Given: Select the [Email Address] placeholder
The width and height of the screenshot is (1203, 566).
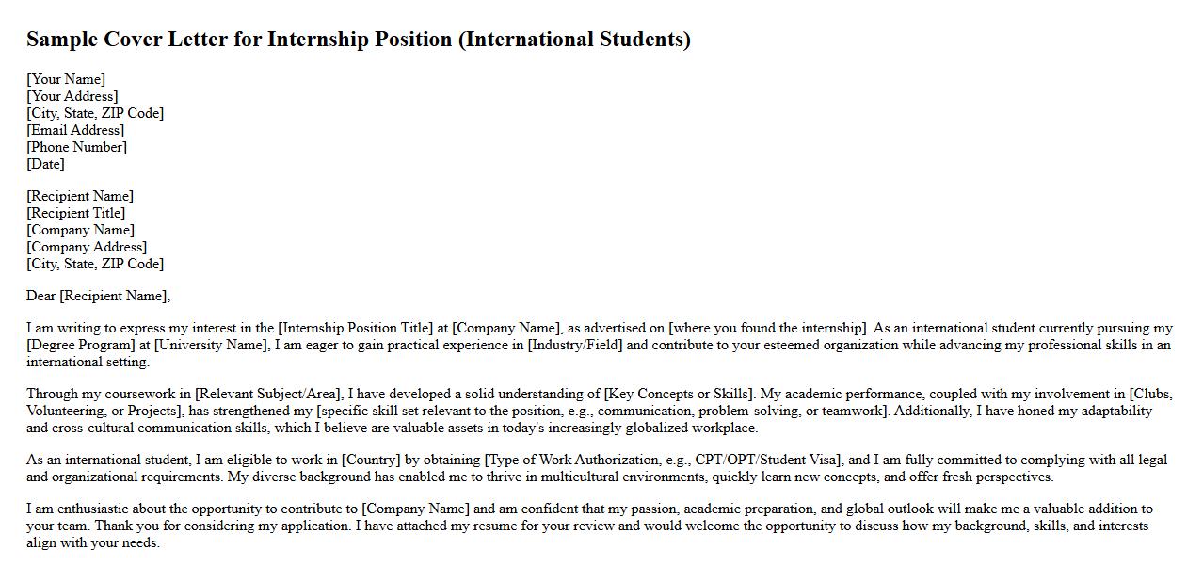Looking at the screenshot, I should 75,130.
